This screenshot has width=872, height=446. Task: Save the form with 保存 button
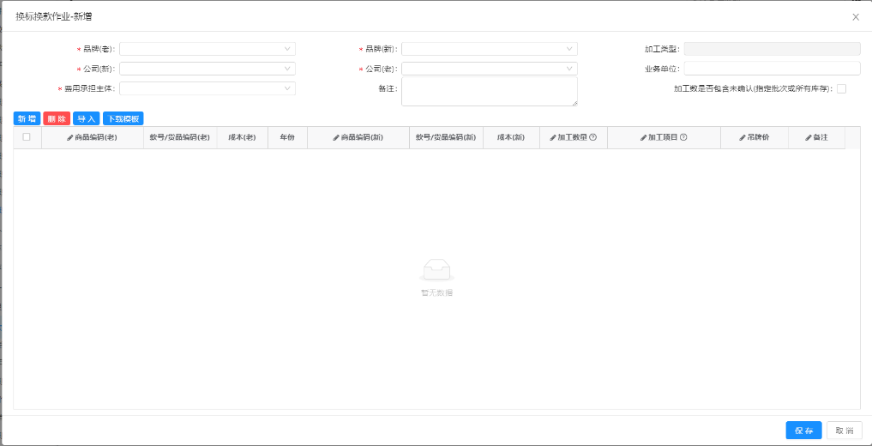pyautogui.click(x=803, y=431)
